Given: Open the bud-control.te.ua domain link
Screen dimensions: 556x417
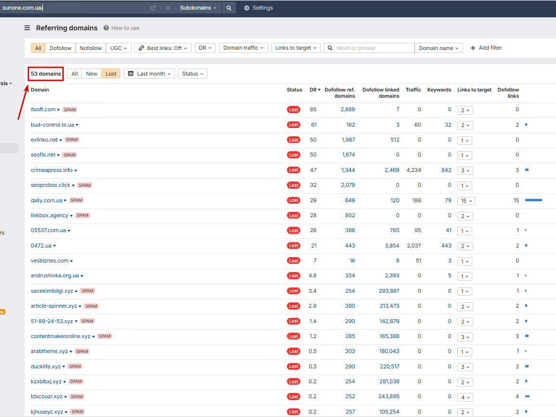Looking at the screenshot, I should (x=52, y=125).
